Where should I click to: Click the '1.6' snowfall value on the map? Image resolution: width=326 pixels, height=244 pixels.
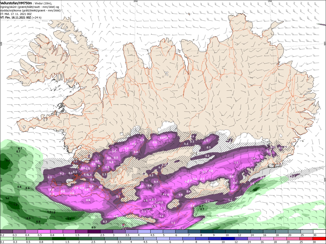pos(167,195)
